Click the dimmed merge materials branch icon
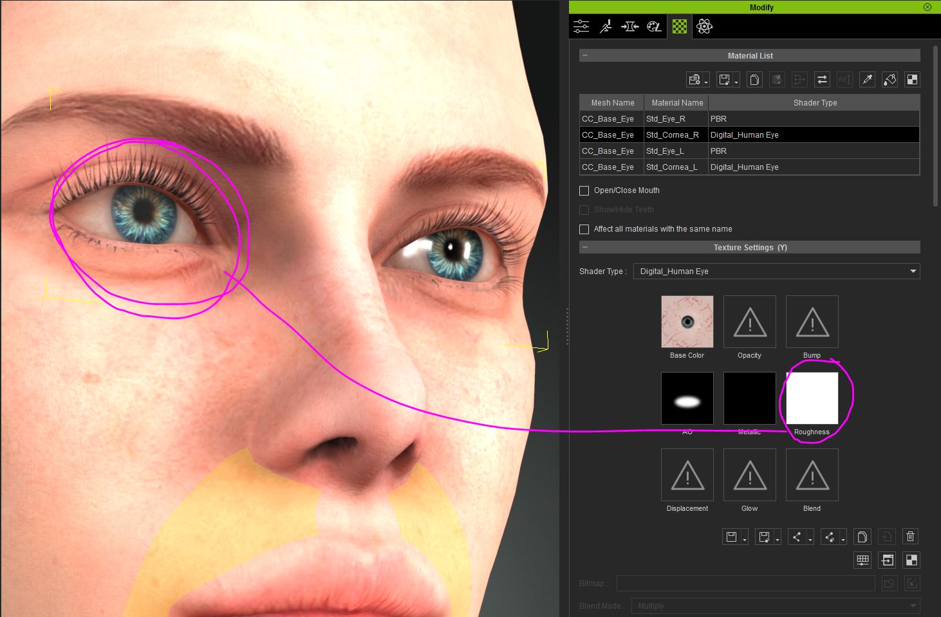This screenshot has height=617, width=941. pyautogui.click(x=799, y=80)
